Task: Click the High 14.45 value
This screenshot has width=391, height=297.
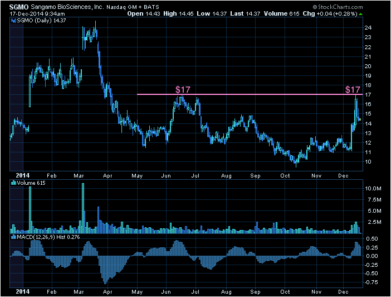Action: [178, 14]
